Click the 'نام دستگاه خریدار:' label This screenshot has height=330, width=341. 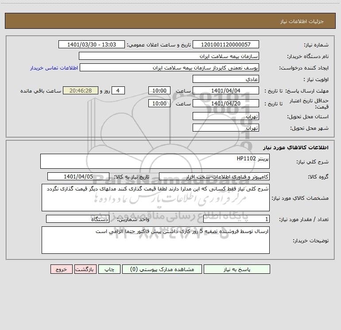(x=308, y=57)
